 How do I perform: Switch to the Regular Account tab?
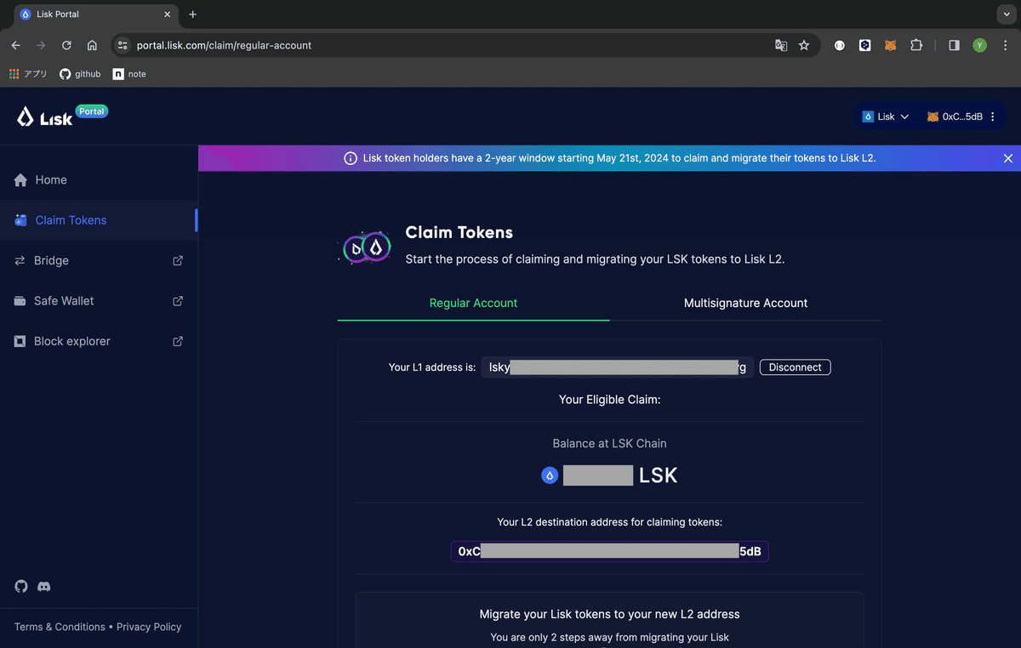click(473, 303)
